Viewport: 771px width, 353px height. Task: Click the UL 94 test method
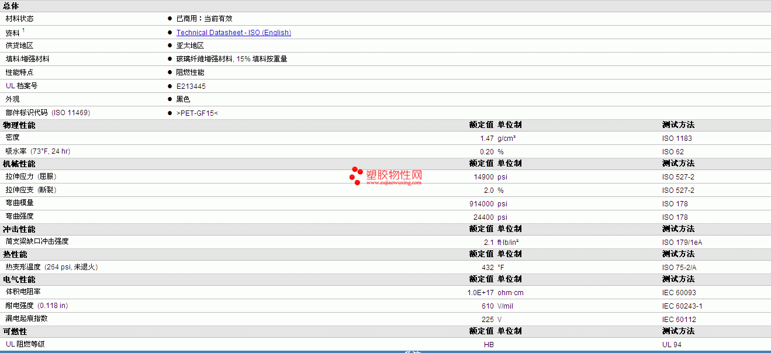pyautogui.click(x=672, y=345)
